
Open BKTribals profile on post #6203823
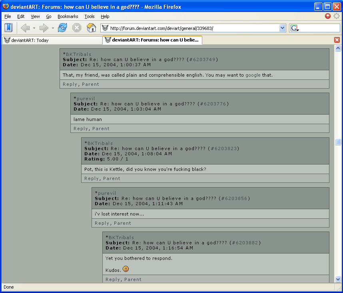(x=100, y=143)
